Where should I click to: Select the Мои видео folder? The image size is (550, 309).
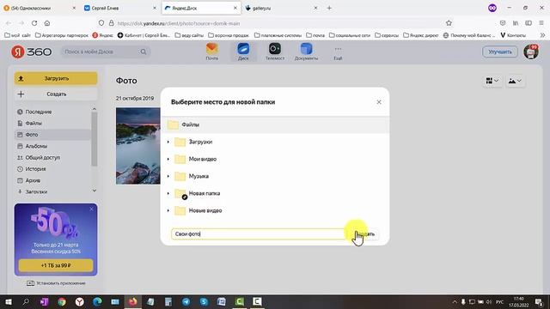point(275,159)
